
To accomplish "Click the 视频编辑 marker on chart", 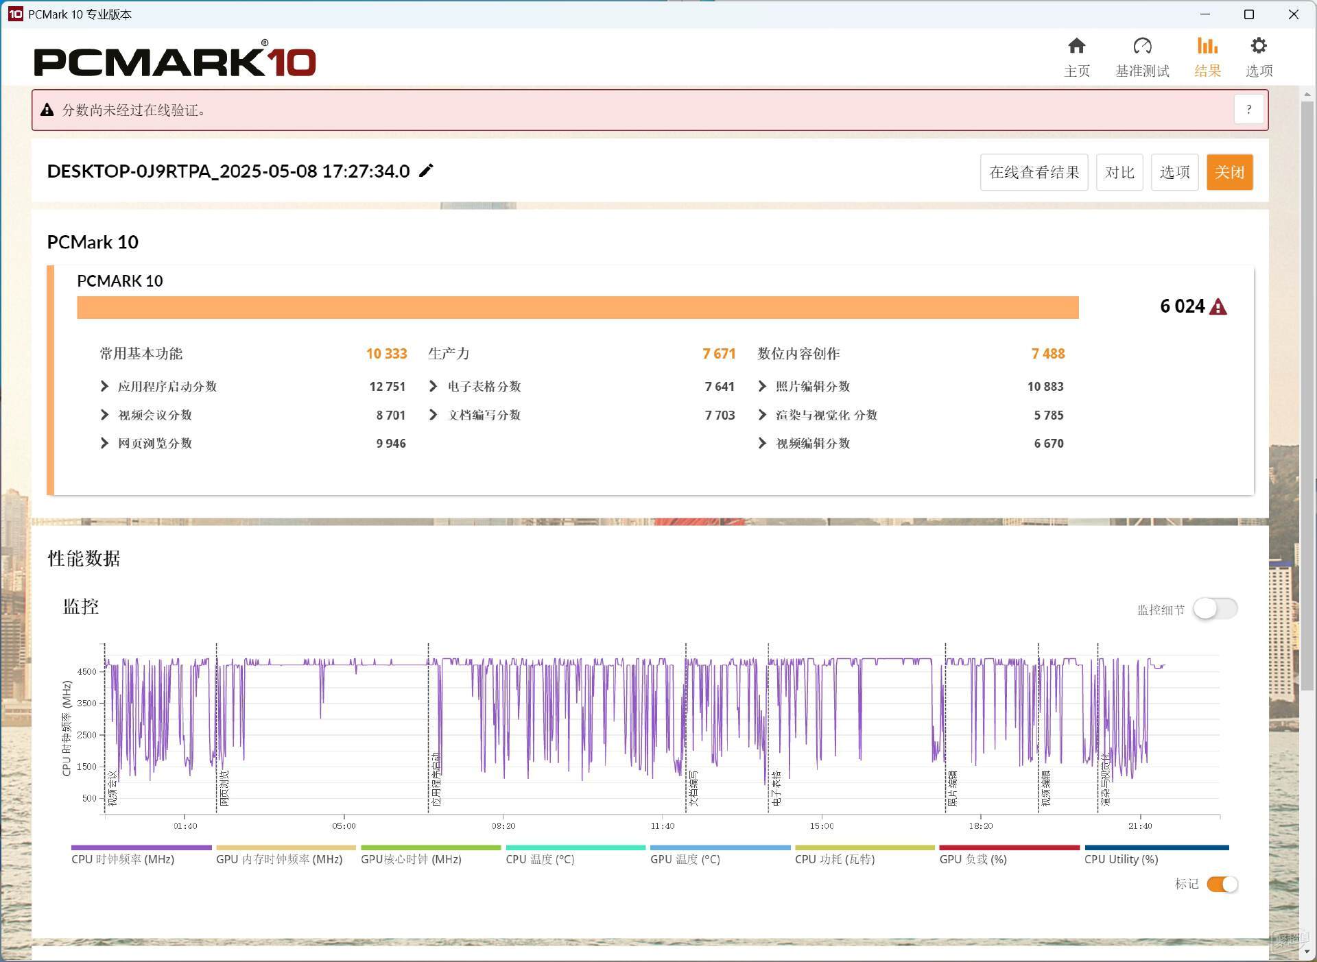I will tap(1046, 788).
